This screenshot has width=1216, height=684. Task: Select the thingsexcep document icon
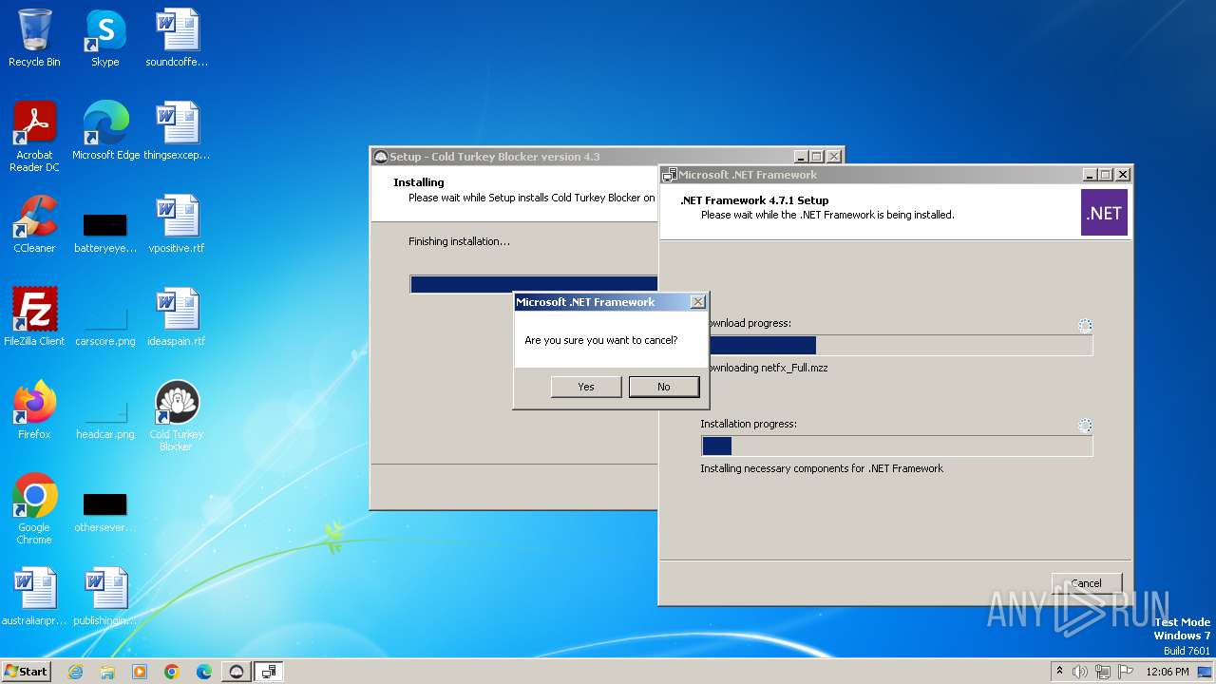[x=177, y=131]
